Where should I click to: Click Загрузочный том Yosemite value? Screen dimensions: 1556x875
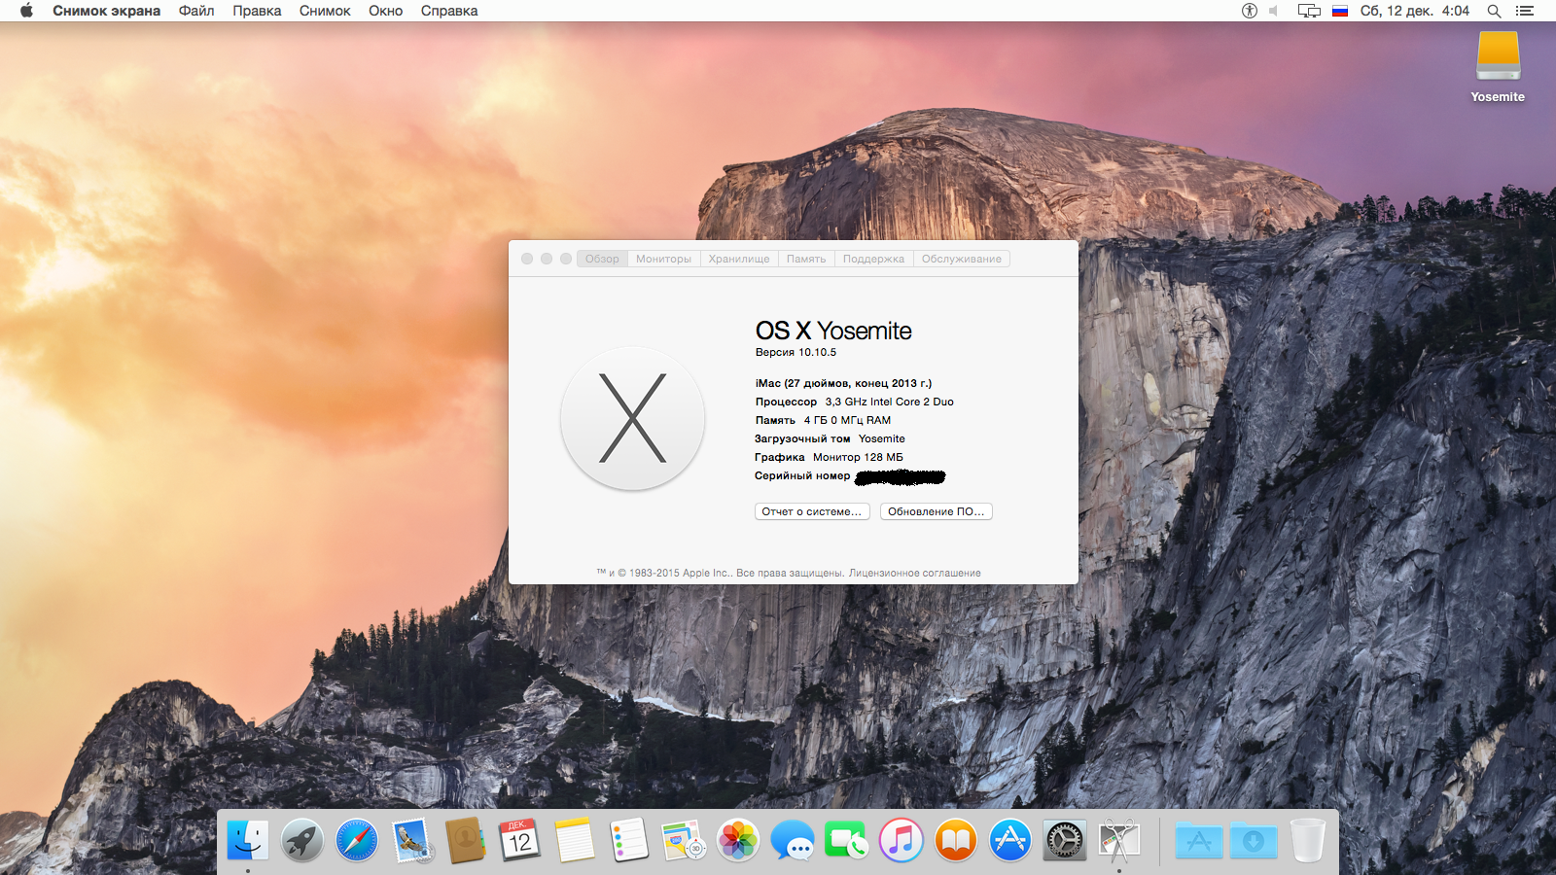coord(881,438)
